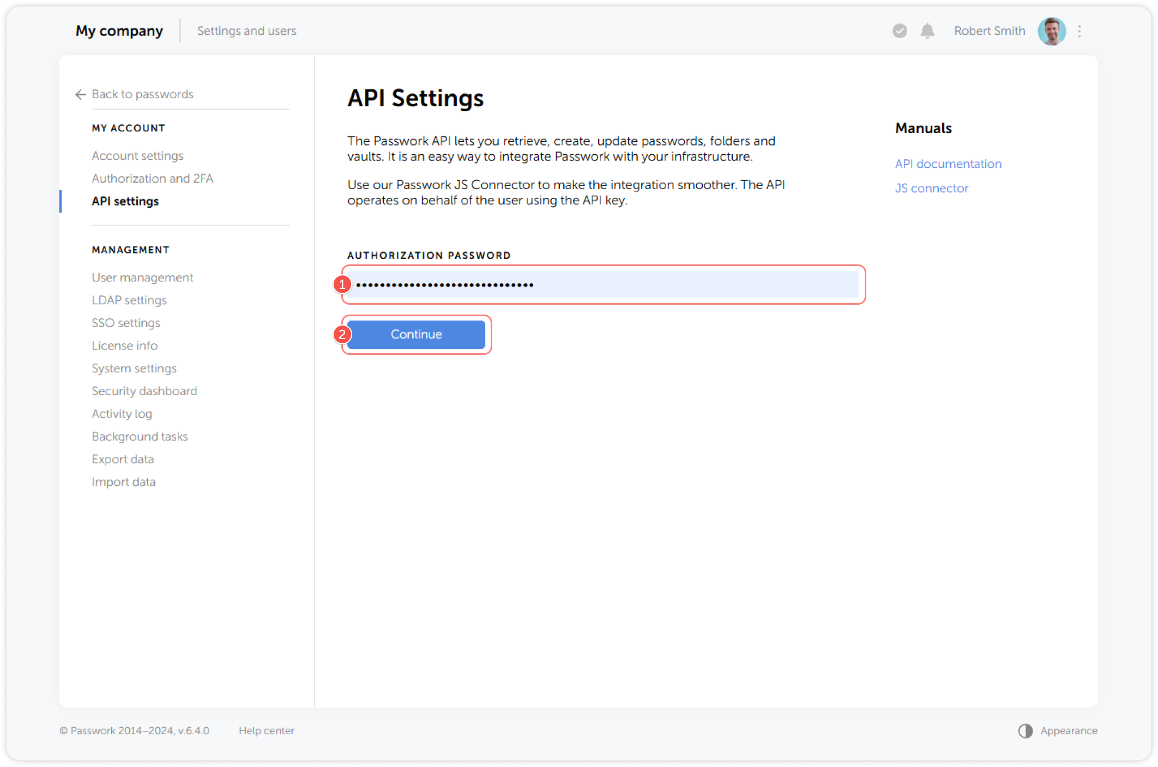Select User management
The width and height of the screenshot is (1158, 767).
tap(142, 277)
